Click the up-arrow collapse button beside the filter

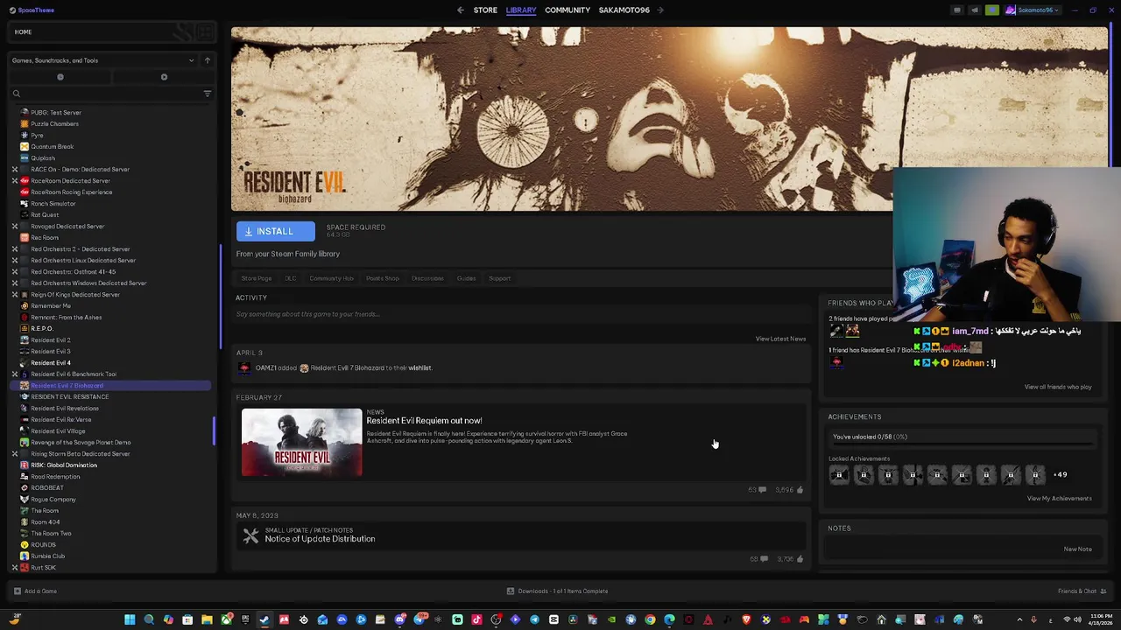[x=208, y=60]
